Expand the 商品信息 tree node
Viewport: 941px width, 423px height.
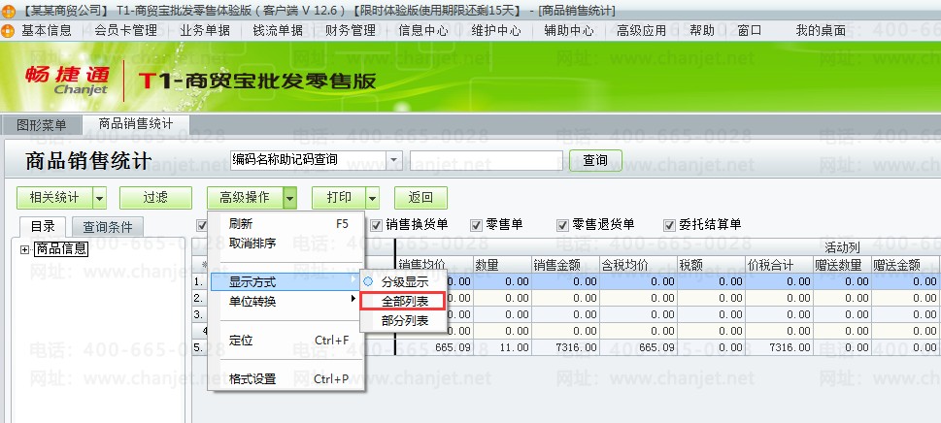(24, 250)
